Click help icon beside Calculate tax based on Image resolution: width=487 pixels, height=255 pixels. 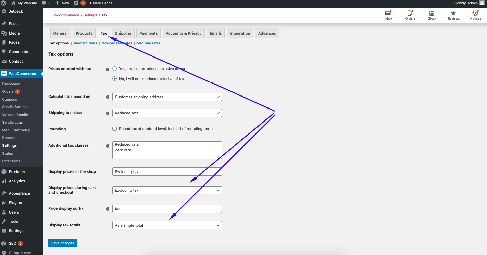pos(108,97)
